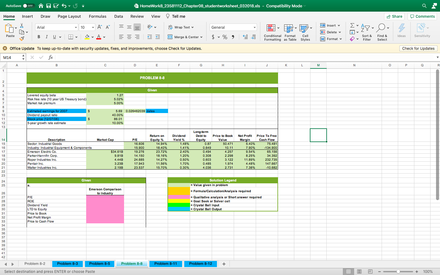Click the Home icon in title bar

(x=41, y=6)
